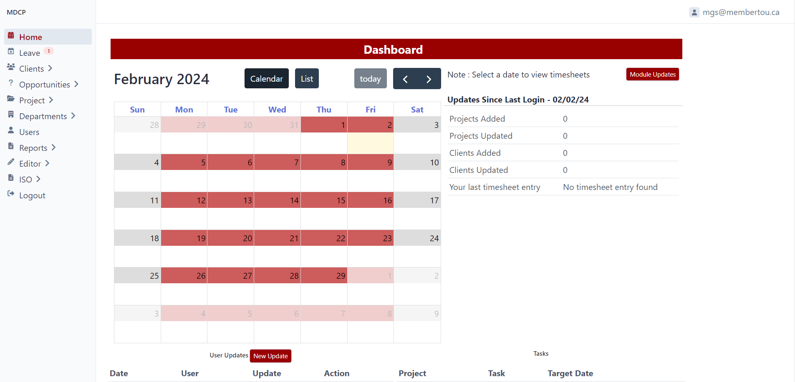The height and width of the screenshot is (382, 795).
Task: Click the Project folder icon
Action: click(11, 99)
